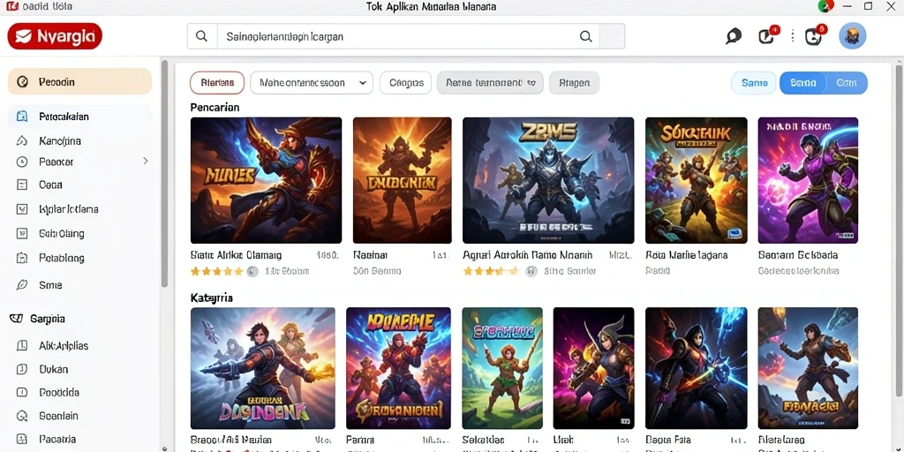Select the Rtanias filter tab
This screenshot has width=904, height=452.
pyautogui.click(x=217, y=83)
